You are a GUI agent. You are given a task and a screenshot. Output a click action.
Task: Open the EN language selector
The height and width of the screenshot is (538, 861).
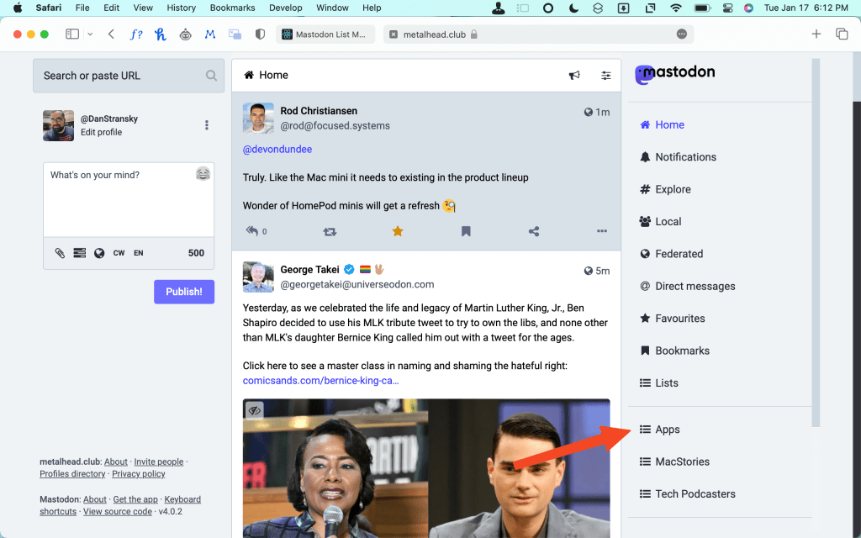point(138,252)
